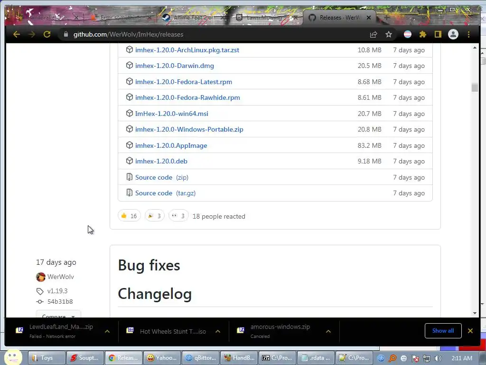Download Source code (zip)
Screen dimensions: 486x365
(x=162, y=177)
